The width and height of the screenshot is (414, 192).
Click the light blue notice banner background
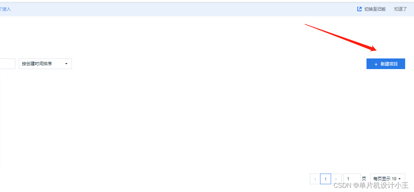pos(185,9)
